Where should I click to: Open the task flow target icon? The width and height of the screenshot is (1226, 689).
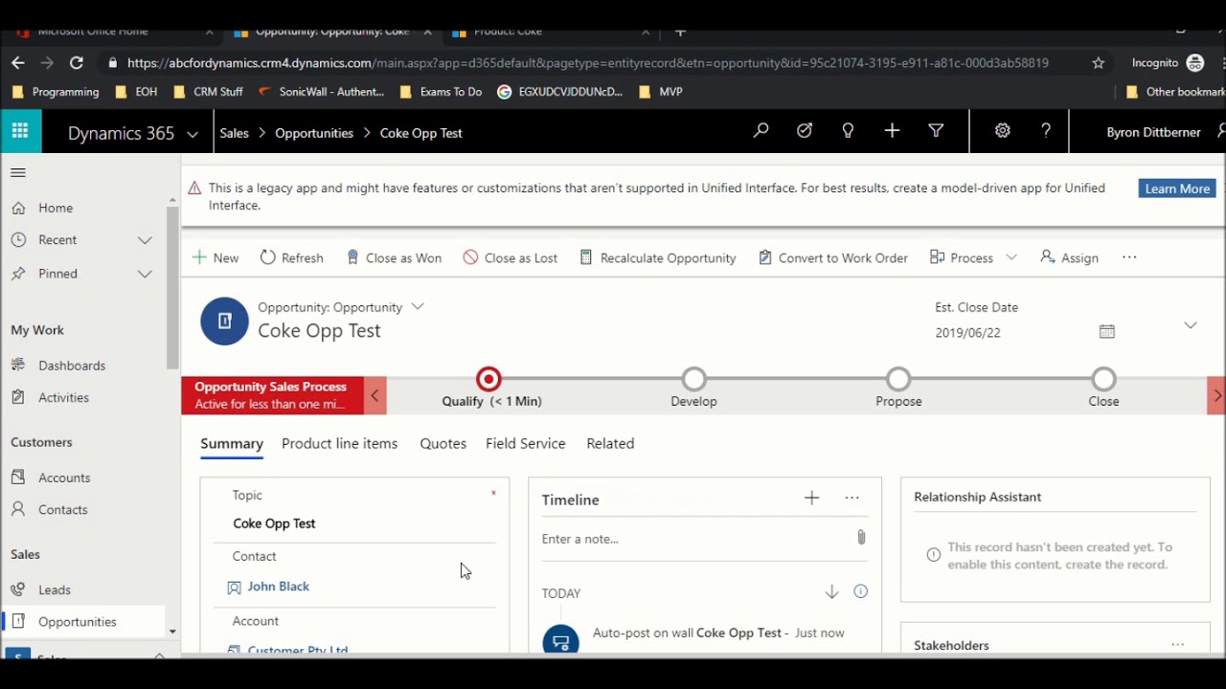pyautogui.click(x=805, y=131)
